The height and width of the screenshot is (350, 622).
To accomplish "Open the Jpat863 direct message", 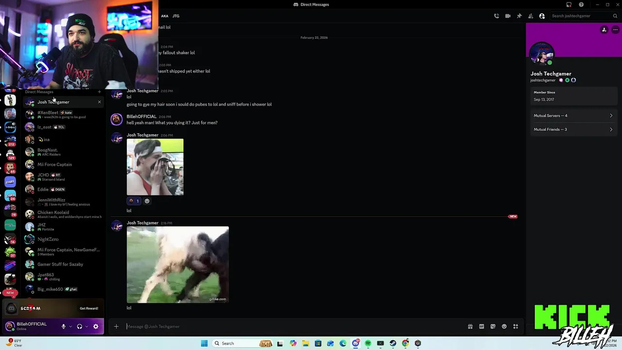I will point(64,277).
